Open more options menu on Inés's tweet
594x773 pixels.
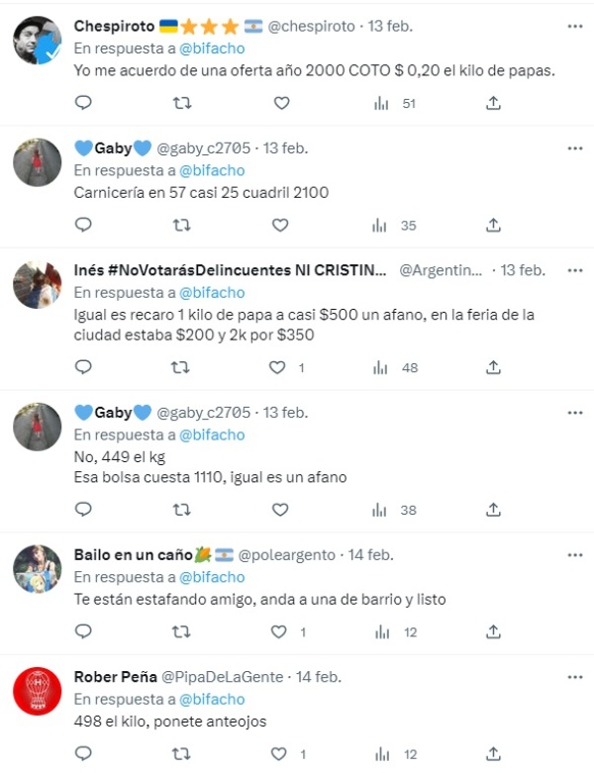pos(575,270)
